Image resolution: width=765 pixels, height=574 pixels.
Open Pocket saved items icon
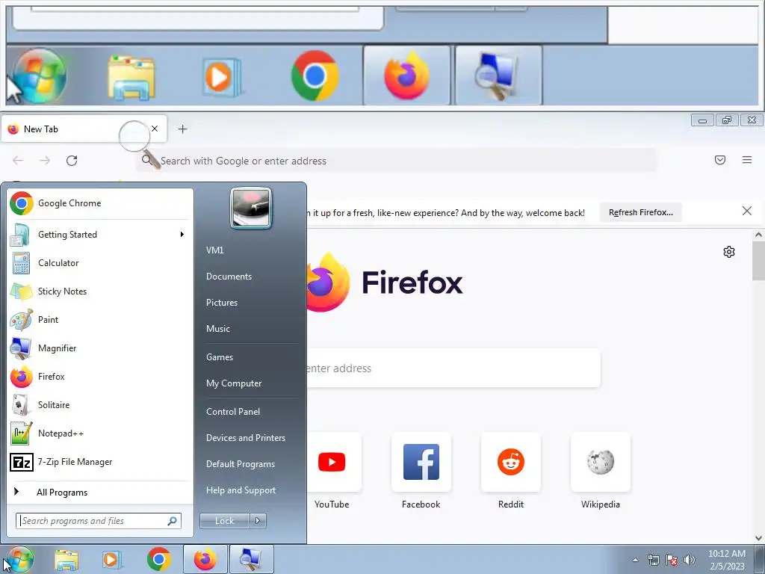point(720,160)
